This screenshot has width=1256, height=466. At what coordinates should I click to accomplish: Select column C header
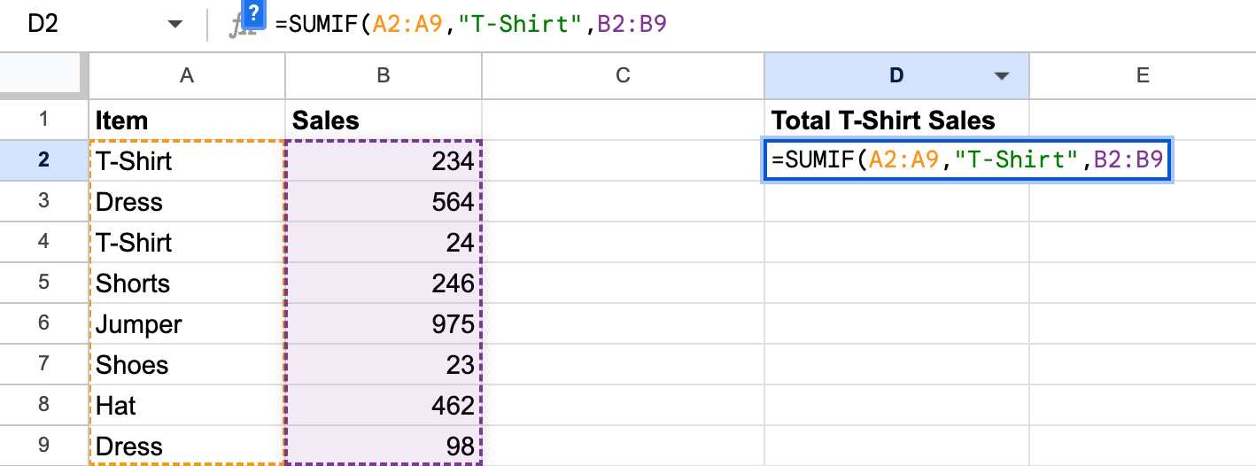coord(623,76)
